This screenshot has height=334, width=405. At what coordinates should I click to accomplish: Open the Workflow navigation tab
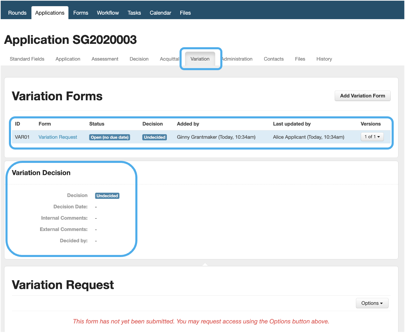tap(108, 13)
